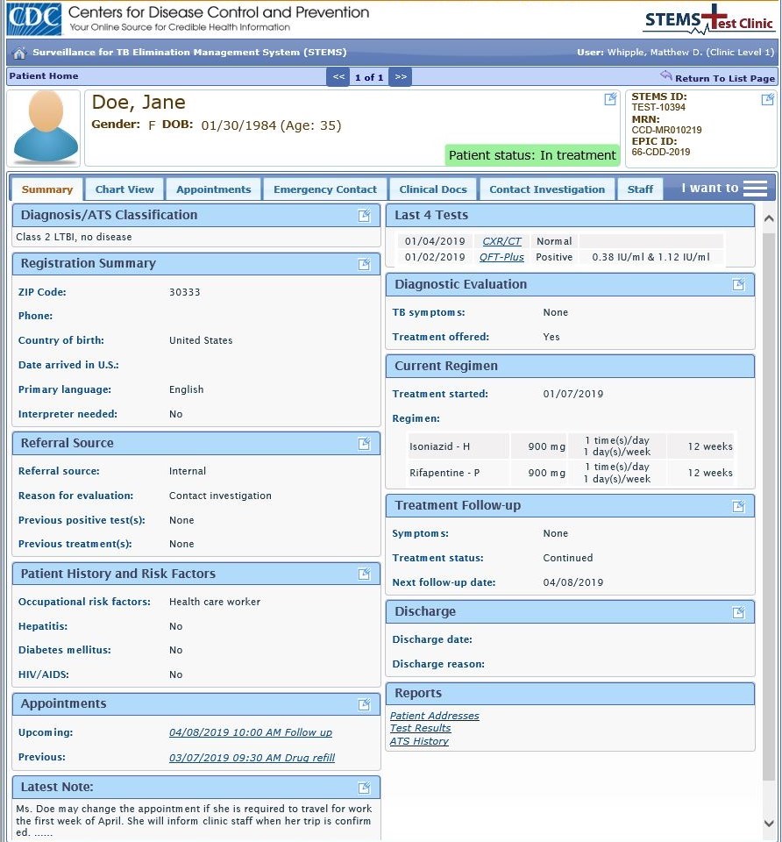The image size is (782, 842).
Task: Click the Patient status: In treatment badge
Action: coord(532,155)
